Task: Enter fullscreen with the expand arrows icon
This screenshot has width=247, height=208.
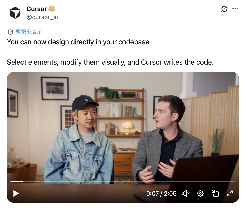Action: click(230, 193)
